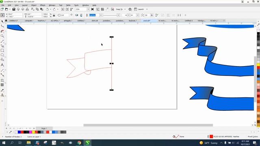Viewport: 260px width, 146px height.
Task: Click the Launch button
Action: 139,9
